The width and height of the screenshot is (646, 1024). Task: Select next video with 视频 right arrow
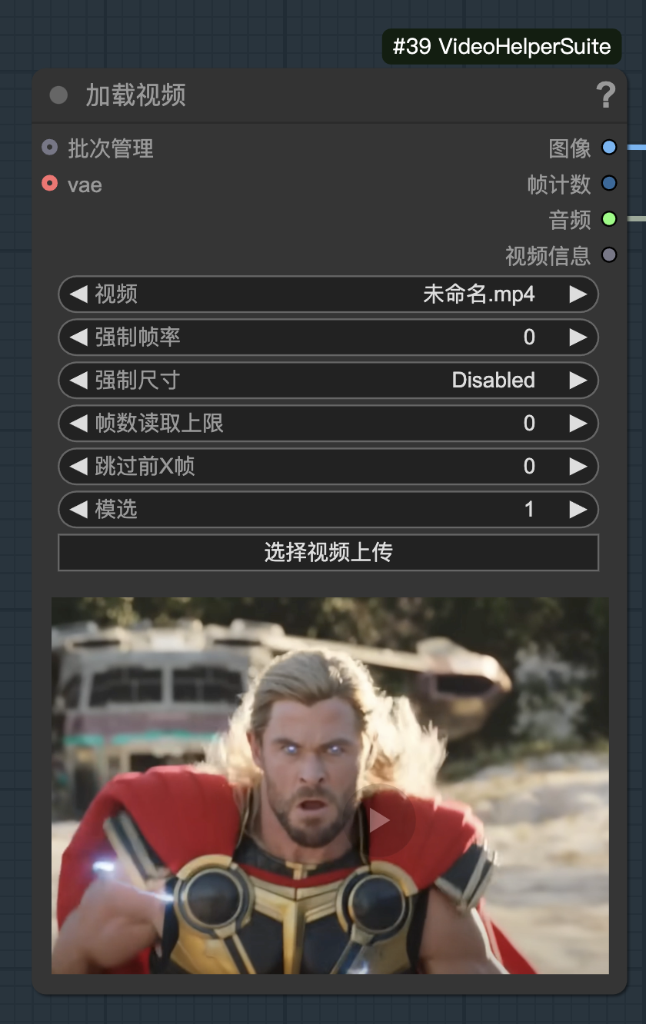[578, 294]
